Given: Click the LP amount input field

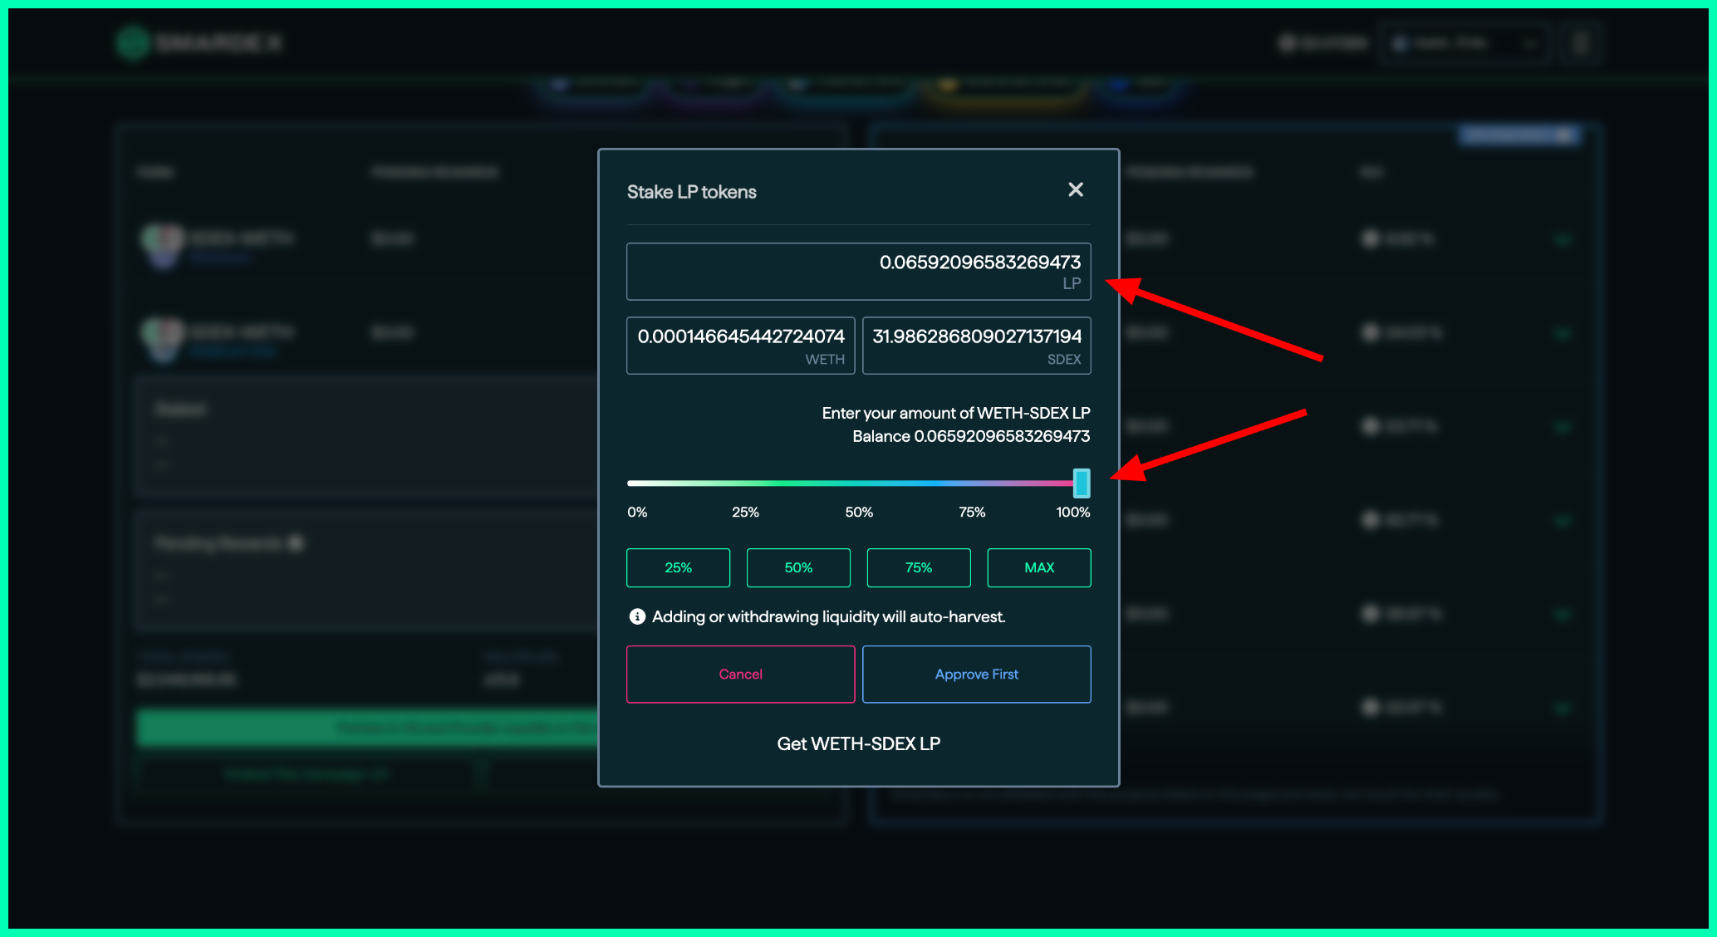Looking at the screenshot, I should (858, 271).
